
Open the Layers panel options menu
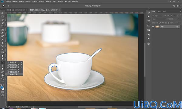click(x=180, y=11)
